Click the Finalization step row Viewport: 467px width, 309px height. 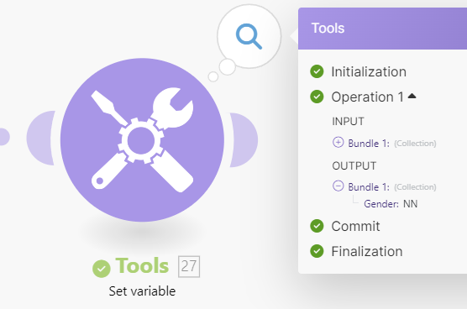[356, 251]
